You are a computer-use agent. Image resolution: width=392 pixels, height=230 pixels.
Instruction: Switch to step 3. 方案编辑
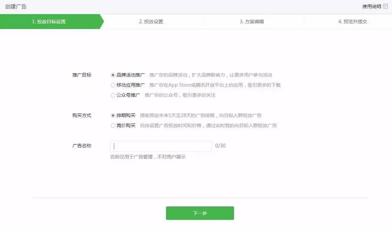click(x=252, y=22)
